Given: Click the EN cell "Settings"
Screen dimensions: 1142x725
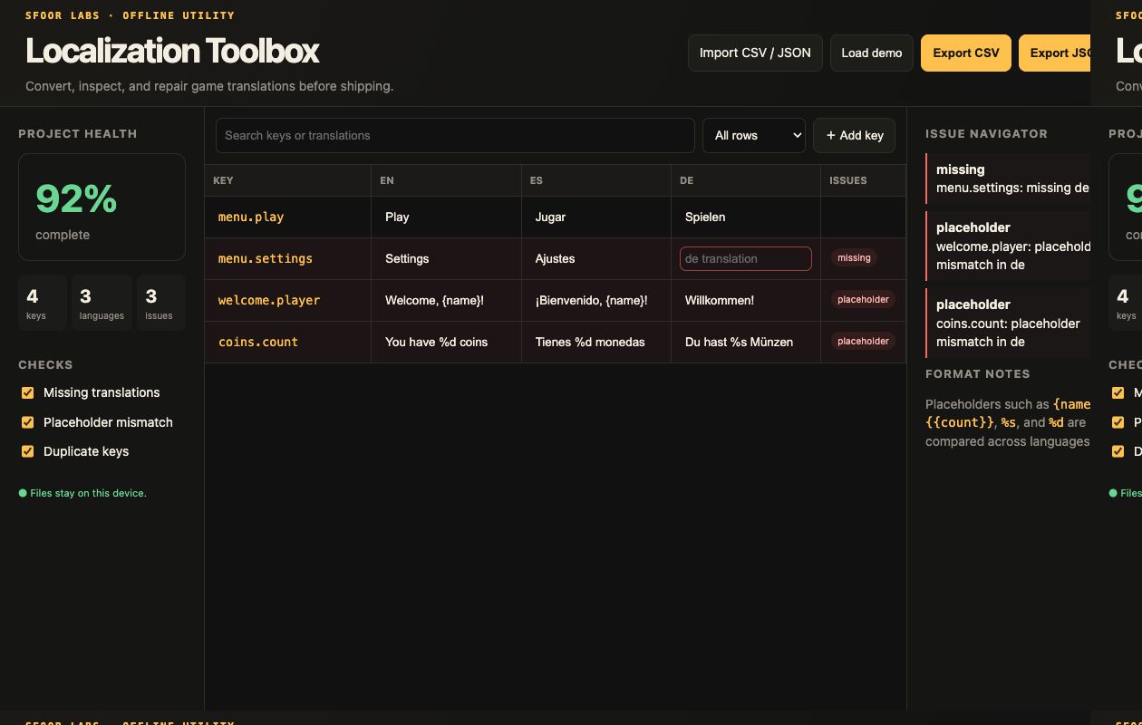Looking at the screenshot, I should point(447,258).
